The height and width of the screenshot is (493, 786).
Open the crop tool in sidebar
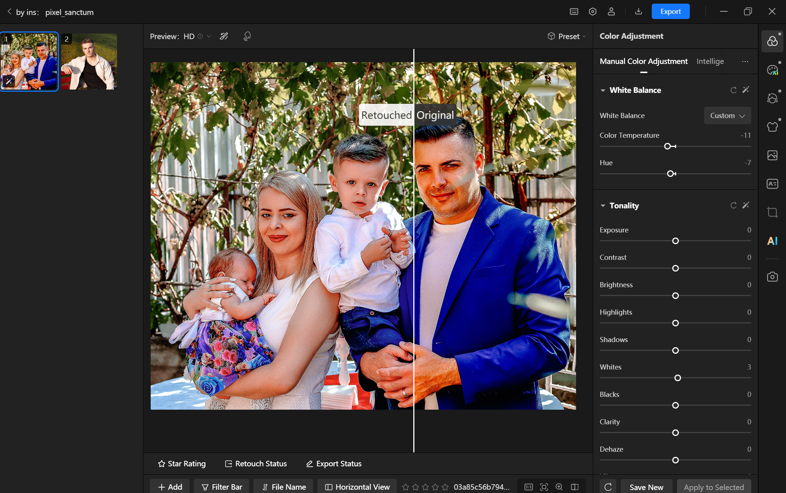772,212
